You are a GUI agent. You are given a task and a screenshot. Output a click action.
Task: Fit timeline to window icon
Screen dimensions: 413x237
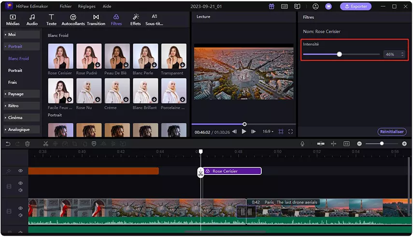(346, 144)
